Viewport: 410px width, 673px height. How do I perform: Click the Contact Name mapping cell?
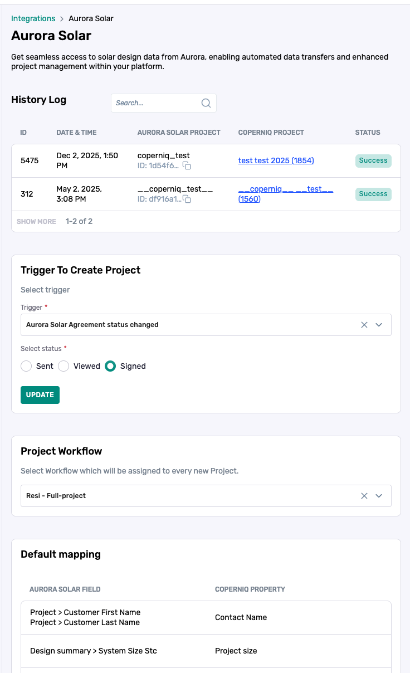tap(241, 617)
